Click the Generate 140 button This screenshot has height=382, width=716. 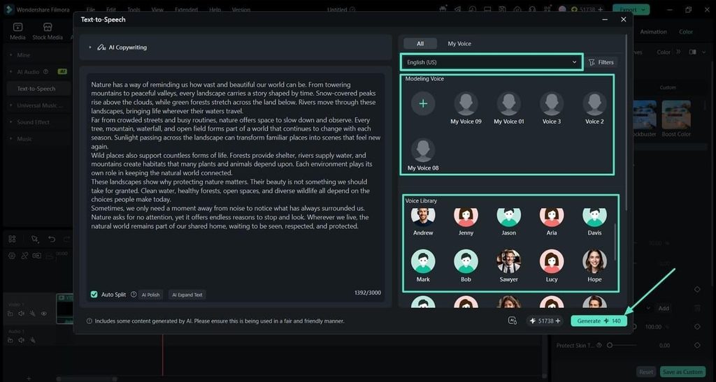pos(599,321)
